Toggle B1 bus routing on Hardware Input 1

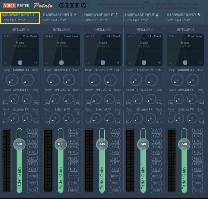pyautogui.click(x=33, y=158)
